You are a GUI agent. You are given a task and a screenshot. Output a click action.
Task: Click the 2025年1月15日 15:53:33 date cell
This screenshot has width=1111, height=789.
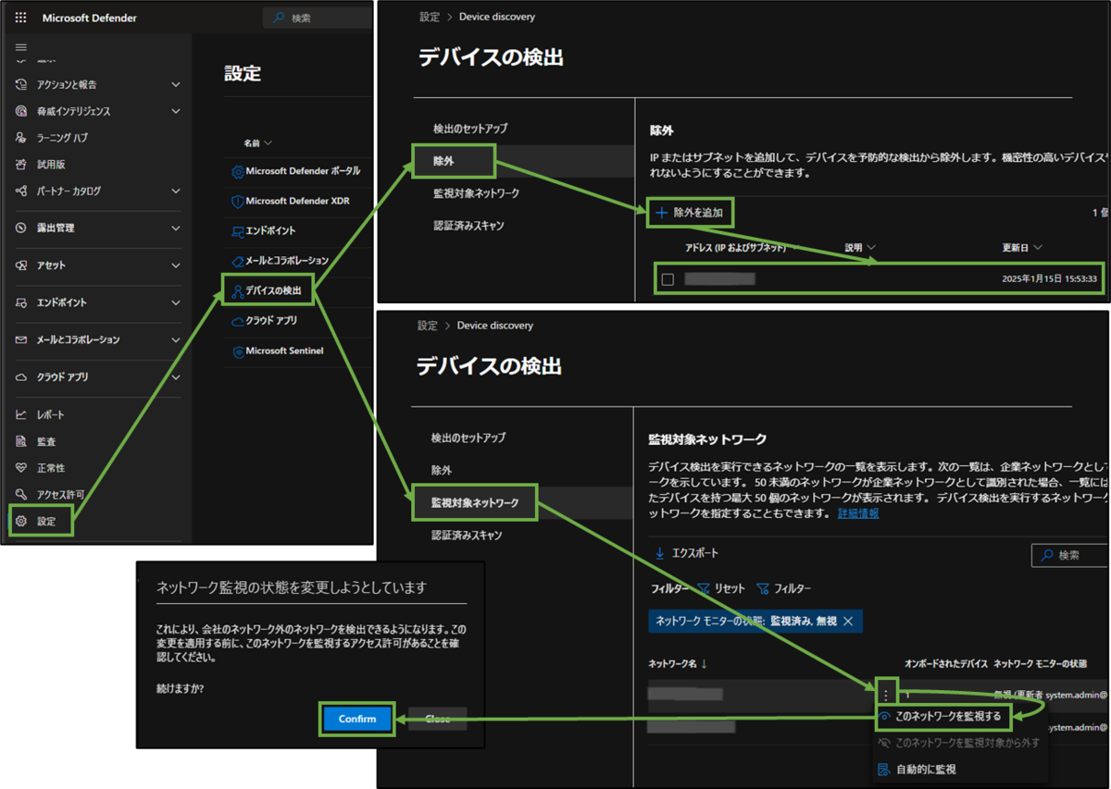(x=1049, y=278)
